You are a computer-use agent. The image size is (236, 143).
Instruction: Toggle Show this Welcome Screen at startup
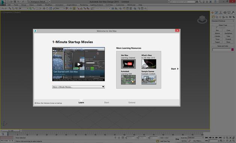pos(36,103)
